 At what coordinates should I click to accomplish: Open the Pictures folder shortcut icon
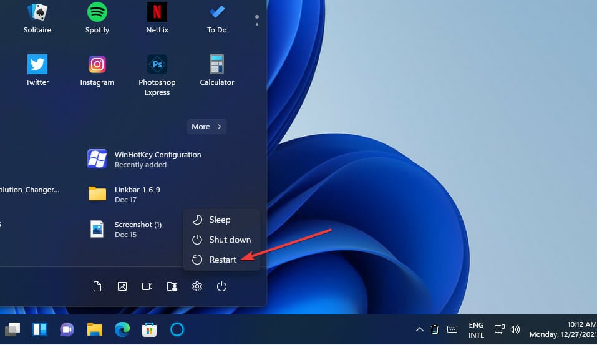point(122,286)
